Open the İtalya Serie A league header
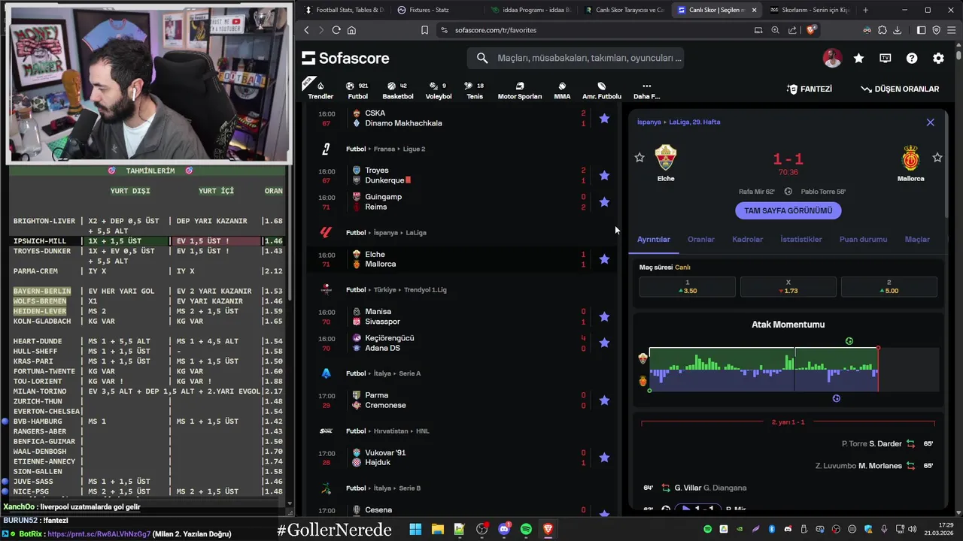This screenshot has height=541, width=963. tap(383, 373)
